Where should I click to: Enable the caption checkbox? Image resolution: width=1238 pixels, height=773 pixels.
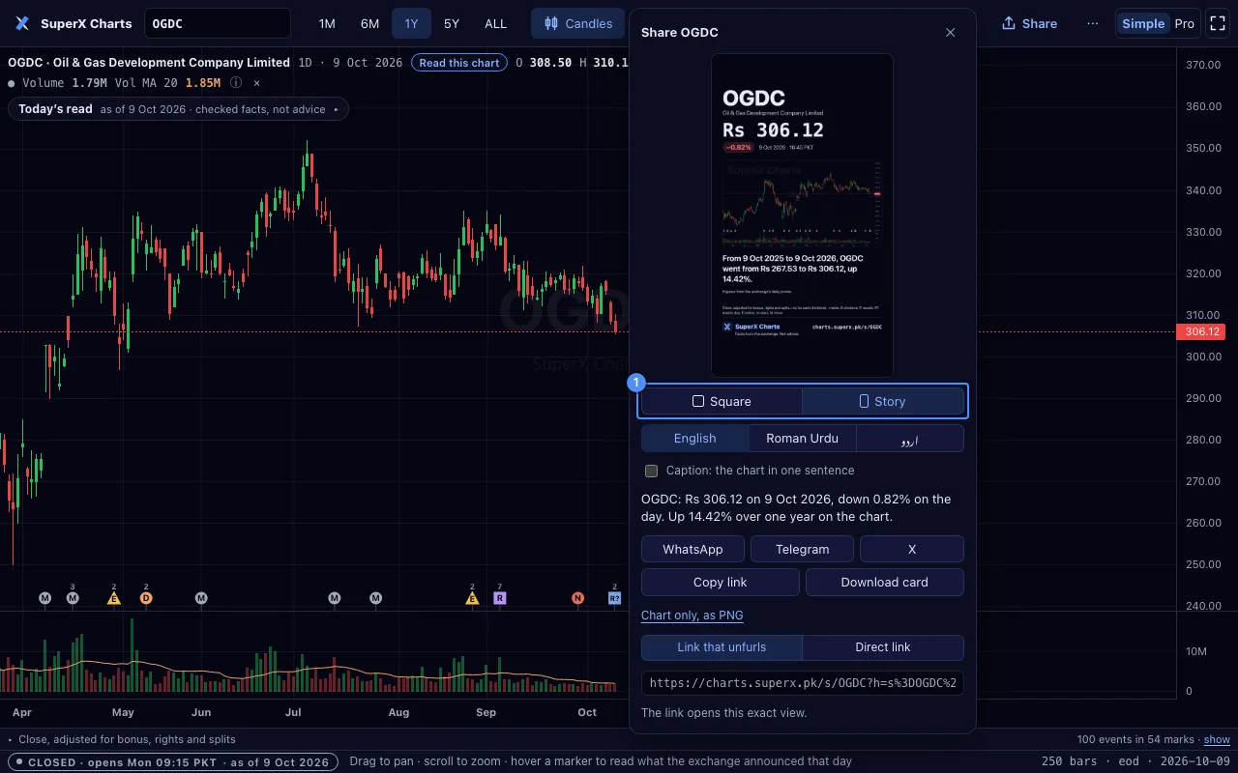pyautogui.click(x=652, y=471)
